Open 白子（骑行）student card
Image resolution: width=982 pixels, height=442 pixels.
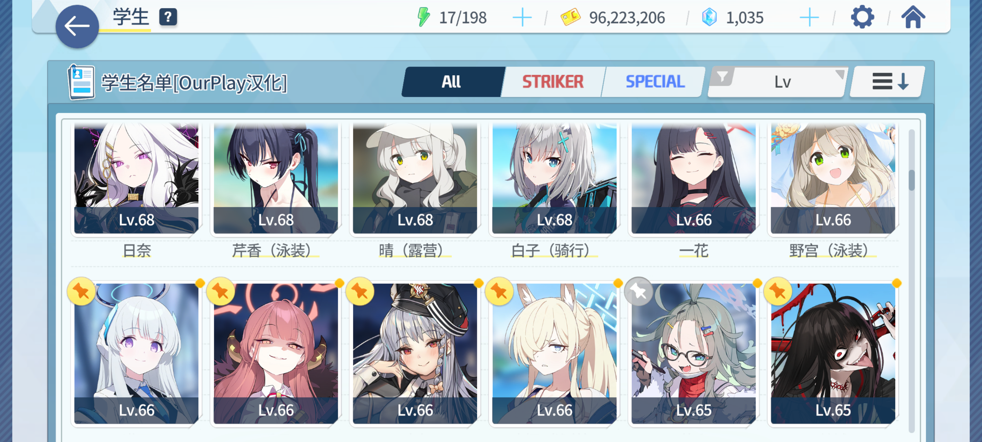click(554, 191)
